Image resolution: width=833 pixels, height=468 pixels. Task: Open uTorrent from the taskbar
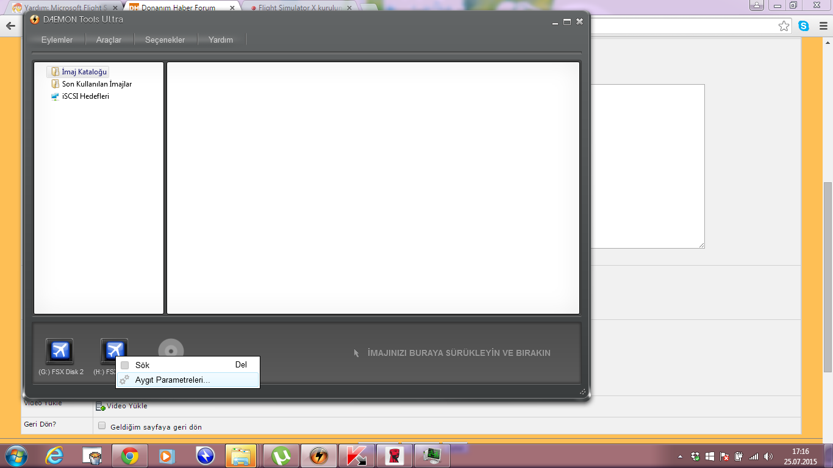point(281,456)
